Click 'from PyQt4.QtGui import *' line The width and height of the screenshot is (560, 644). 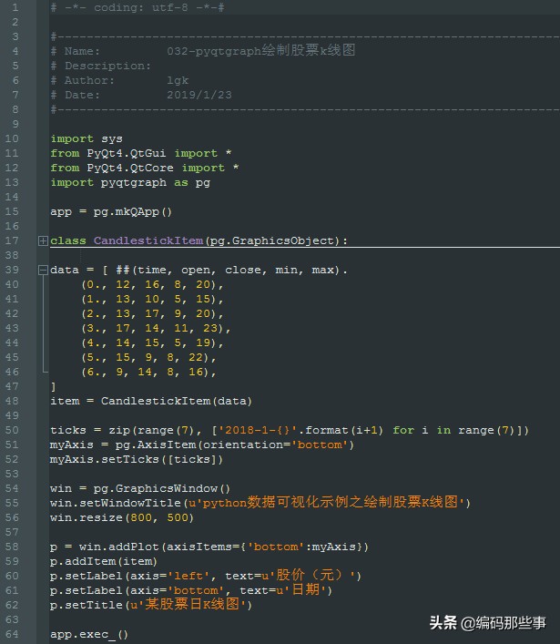point(141,153)
